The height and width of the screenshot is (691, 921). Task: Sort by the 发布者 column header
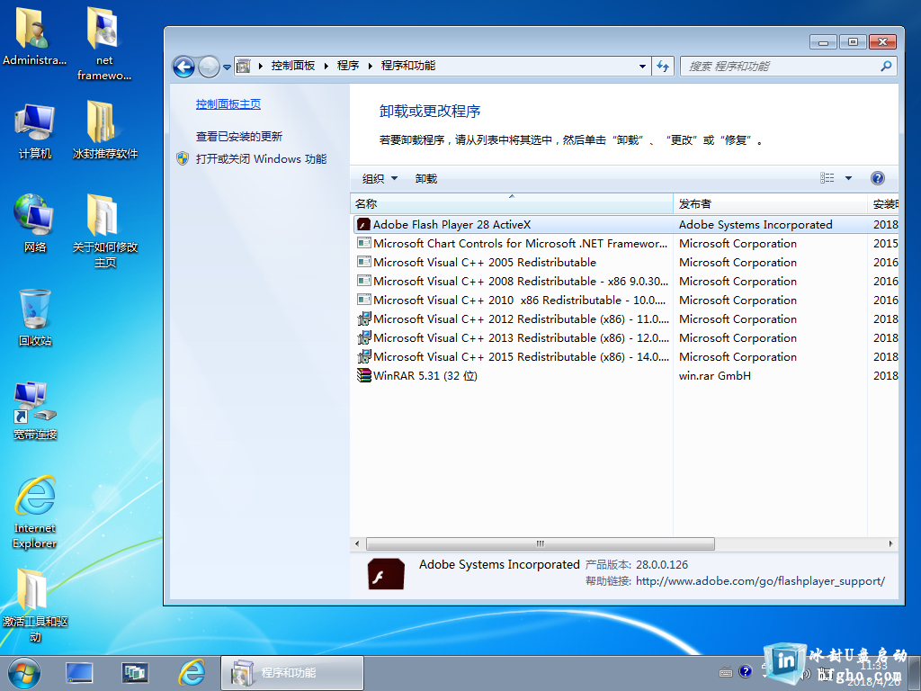(x=770, y=204)
